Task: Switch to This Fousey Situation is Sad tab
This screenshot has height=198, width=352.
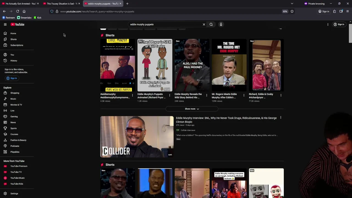Action: [62, 4]
